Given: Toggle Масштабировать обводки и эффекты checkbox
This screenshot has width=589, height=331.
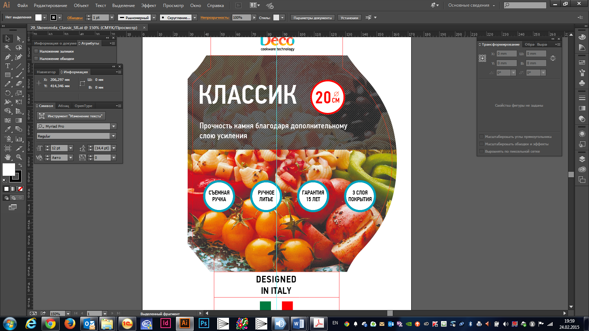Looking at the screenshot, I should [x=481, y=144].
